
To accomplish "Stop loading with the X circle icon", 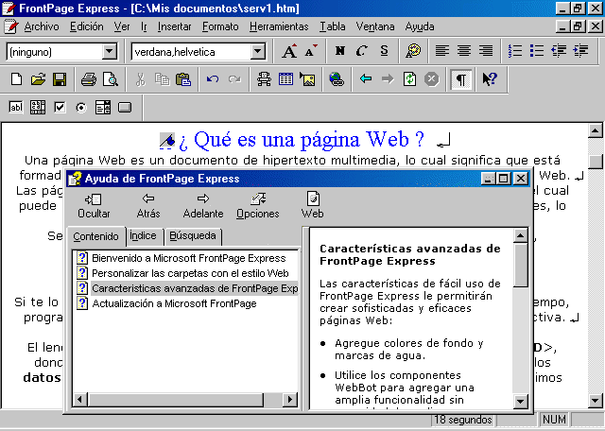I will pos(431,79).
